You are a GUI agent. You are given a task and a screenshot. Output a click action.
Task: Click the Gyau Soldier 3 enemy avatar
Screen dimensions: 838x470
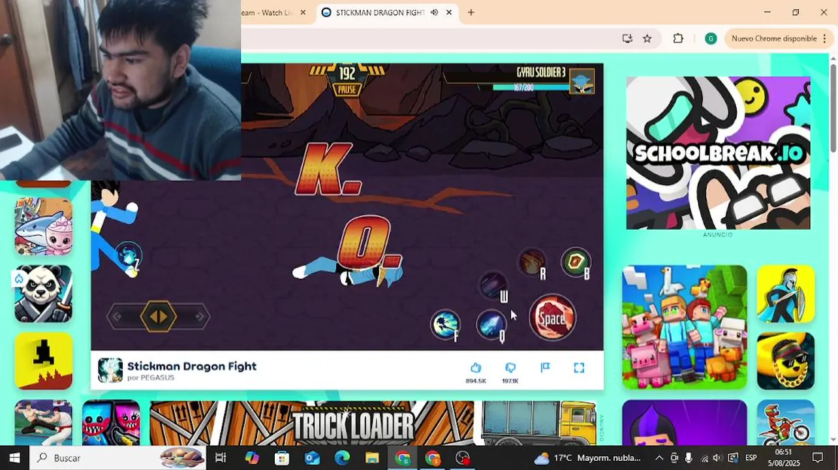[x=582, y=82]
